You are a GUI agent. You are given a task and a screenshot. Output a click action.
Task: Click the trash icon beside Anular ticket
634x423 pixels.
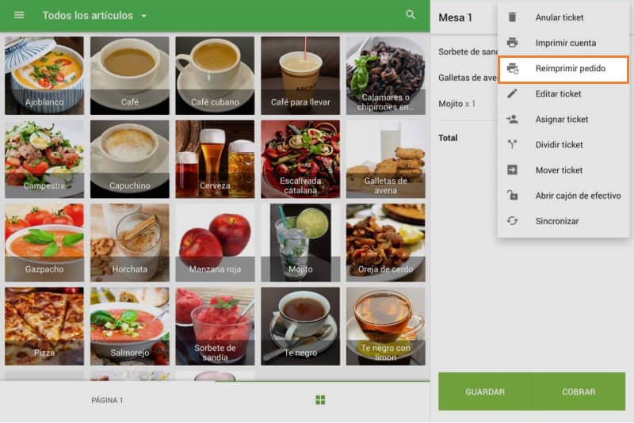click(x=512, y=17)
